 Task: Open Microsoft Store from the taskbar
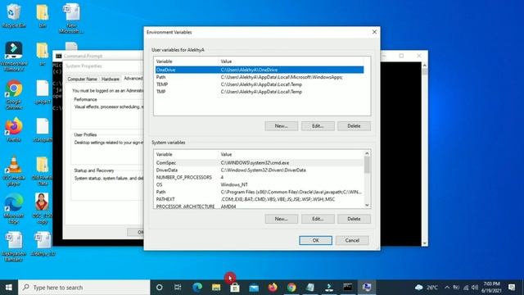(x=235, y=288)
